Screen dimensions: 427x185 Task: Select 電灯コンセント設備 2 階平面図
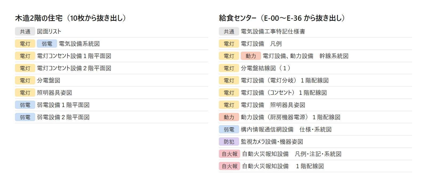point(74,68)
